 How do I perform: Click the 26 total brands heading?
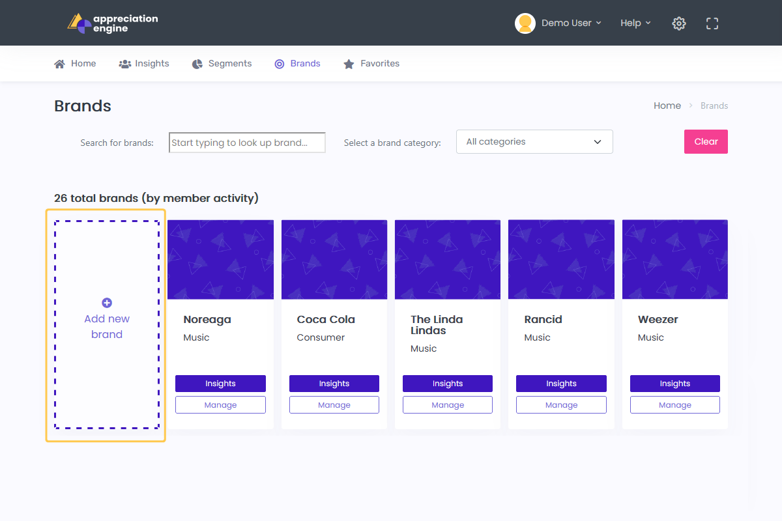[156, 198]
